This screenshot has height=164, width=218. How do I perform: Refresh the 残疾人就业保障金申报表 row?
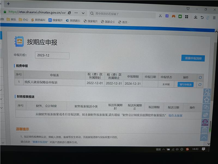pos(200,84)
